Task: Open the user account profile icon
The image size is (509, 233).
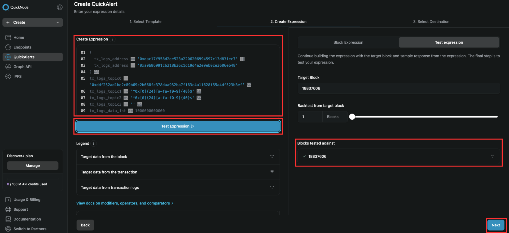Action: (60, 7)
